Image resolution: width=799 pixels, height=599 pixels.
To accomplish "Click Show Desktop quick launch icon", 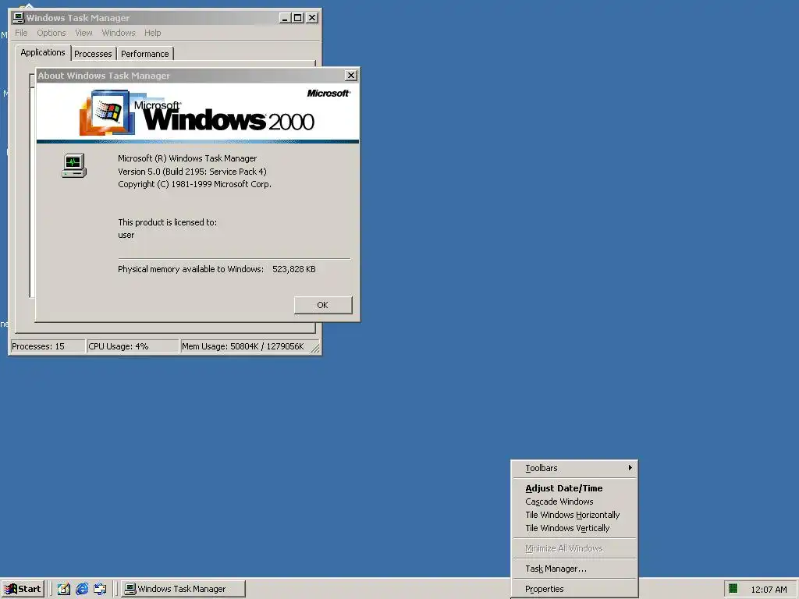I will [x=63, y=589].
